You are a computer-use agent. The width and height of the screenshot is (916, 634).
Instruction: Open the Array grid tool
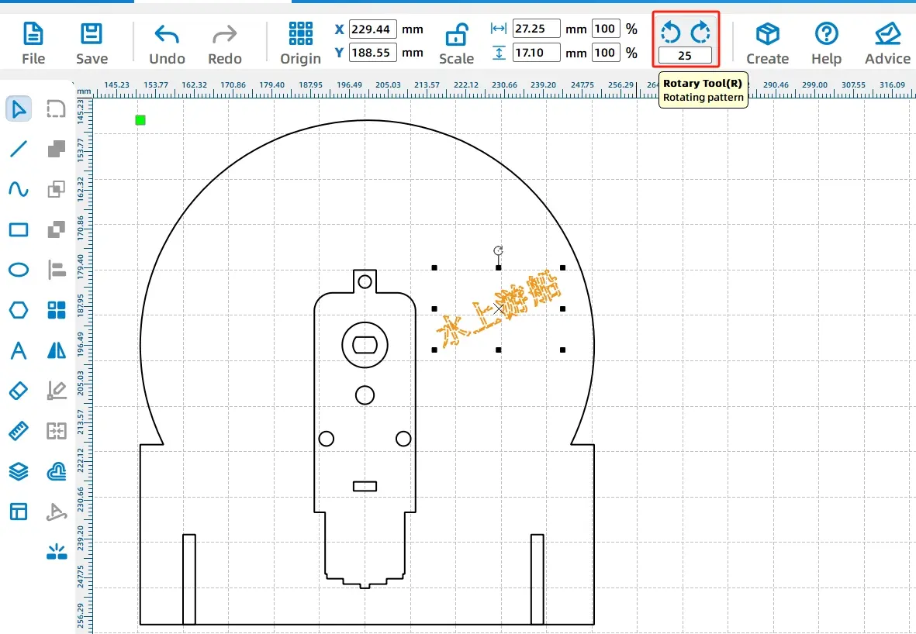(x=56, y=310)
